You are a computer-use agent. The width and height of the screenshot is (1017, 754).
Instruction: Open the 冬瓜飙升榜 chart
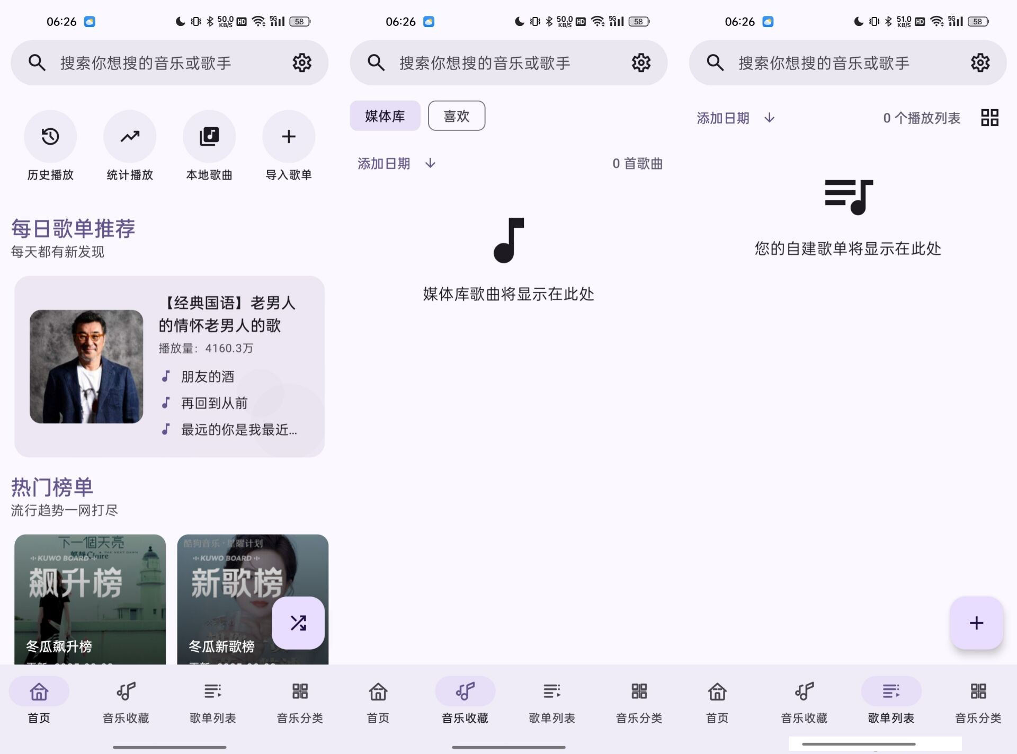tap(90, 593)
